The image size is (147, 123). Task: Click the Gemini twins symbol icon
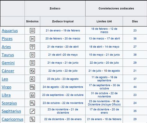click(x=32, y=63)
